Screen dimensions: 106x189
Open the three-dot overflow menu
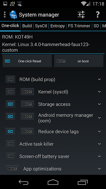5,15
